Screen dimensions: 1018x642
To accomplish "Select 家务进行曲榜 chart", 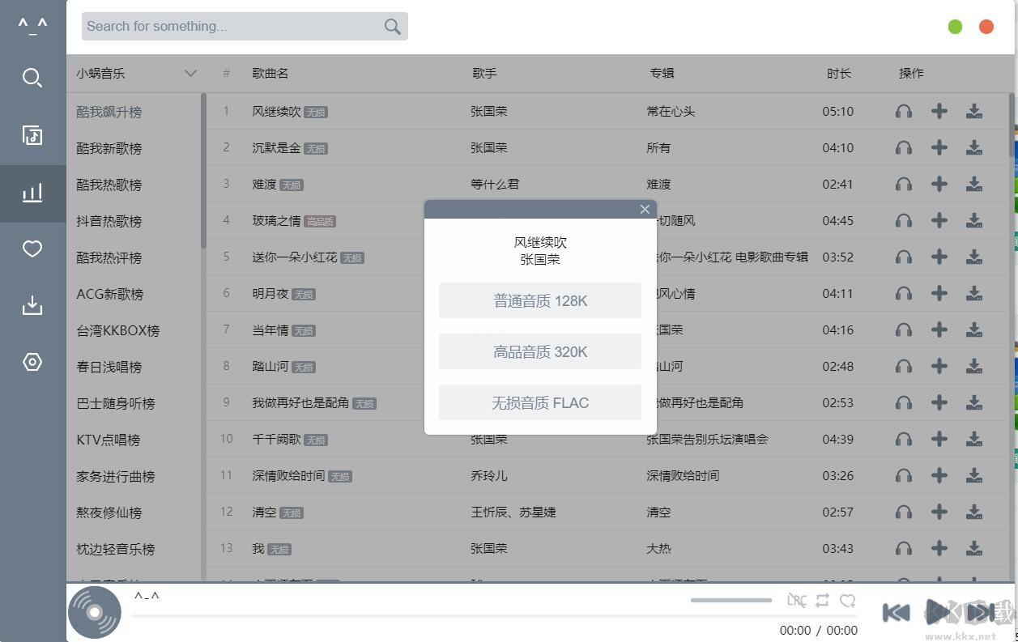I will (116, 477).
